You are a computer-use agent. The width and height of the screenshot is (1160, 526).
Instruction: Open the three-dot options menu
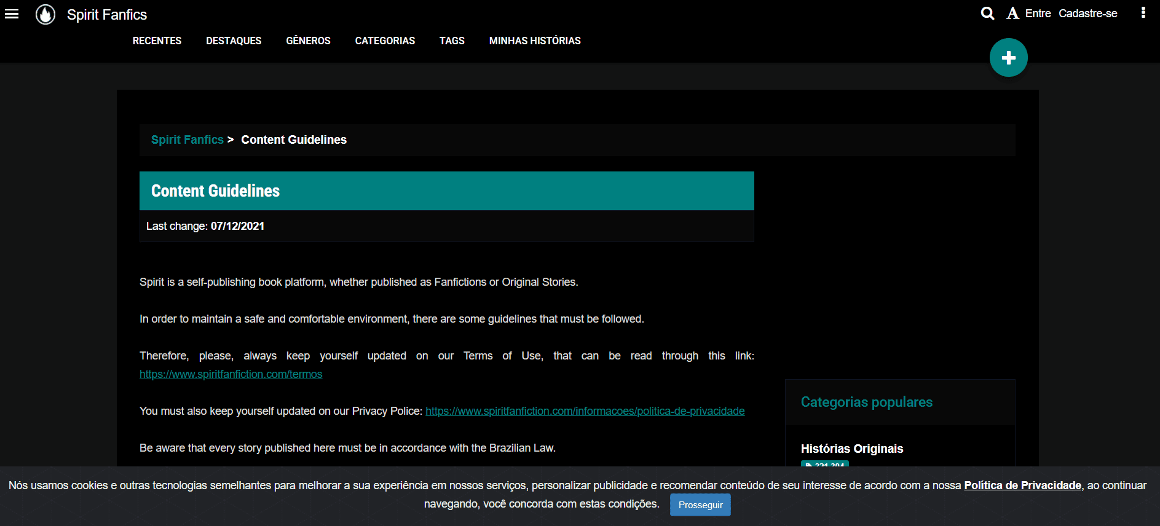[1143, 13]
